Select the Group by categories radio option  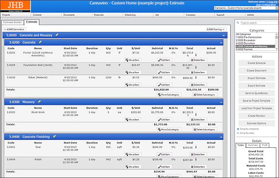(x=238, y=129)
